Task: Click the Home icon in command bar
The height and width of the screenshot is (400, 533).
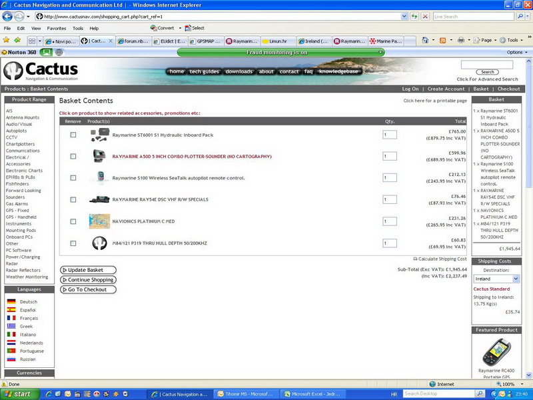Action: tap(425, 40)
